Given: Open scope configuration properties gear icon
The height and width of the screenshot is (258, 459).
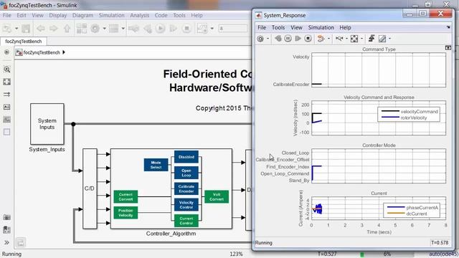Looking at the screenshot, I should click(260, 39).
